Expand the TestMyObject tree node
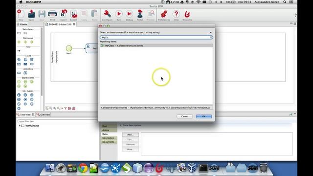 point(20,126)
